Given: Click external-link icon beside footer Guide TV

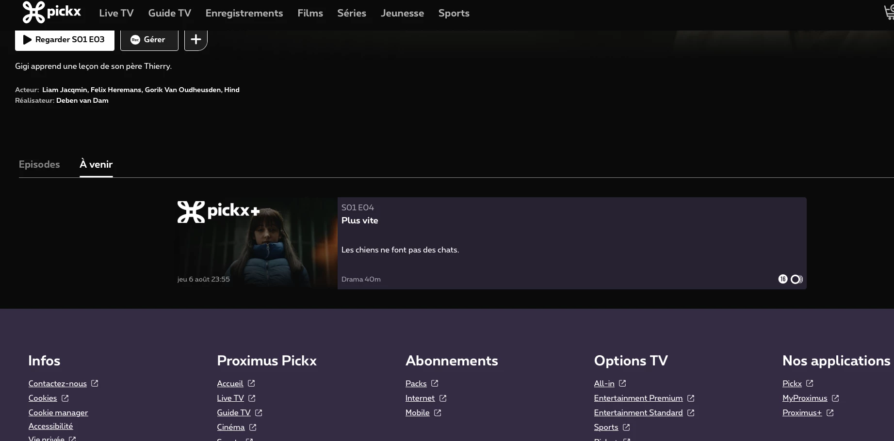Looking at the screenshot, I should pyautogui.click(x=259, y=412).
